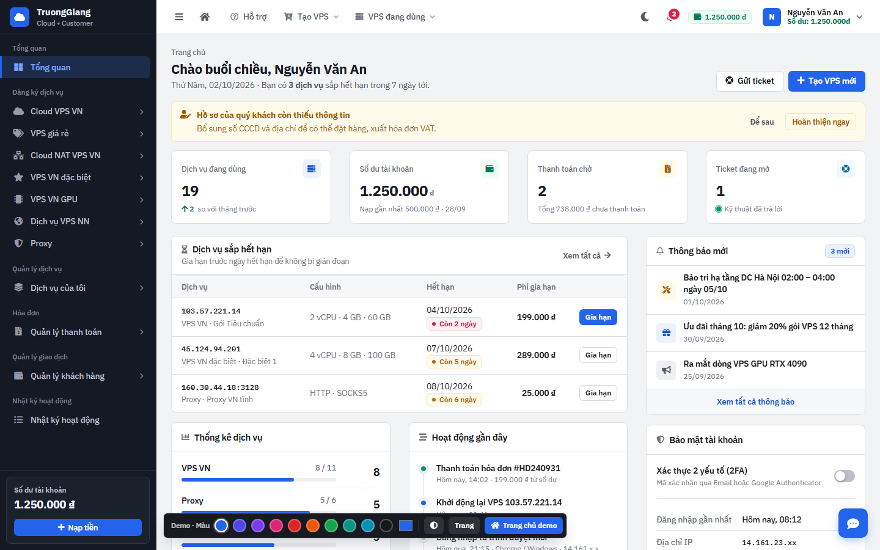This screenshot has height=550, width=880.
Task: Click Trang chủ demo button in demo bar
Action: click(524, 526)
